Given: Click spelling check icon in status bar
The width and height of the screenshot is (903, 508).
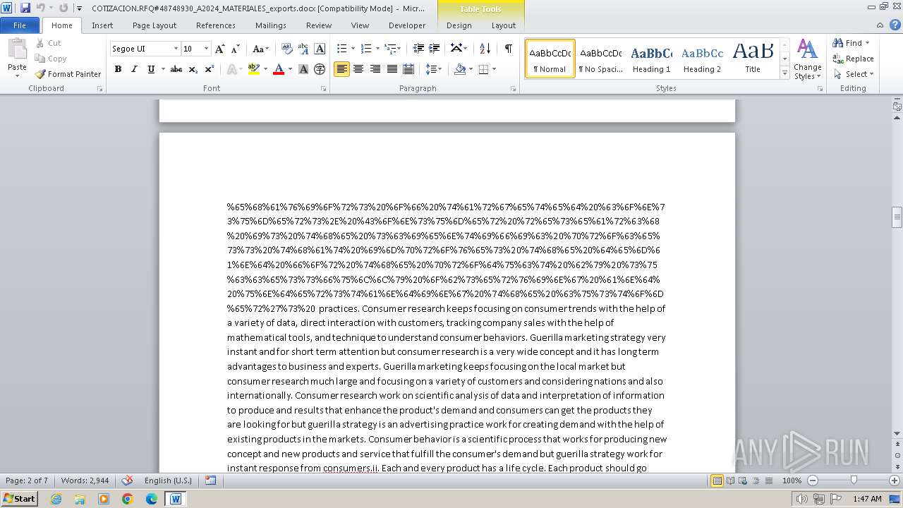Looking at the screenshot, I should coord(127,480).
